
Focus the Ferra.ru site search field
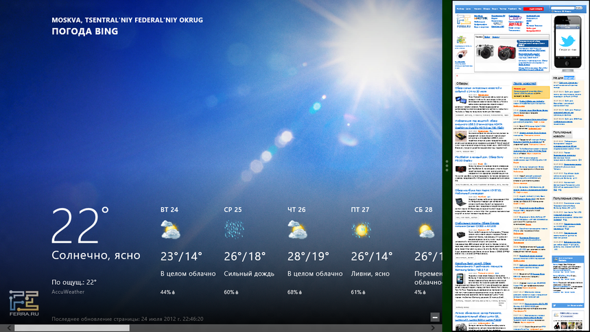click(x=563, y=8)
